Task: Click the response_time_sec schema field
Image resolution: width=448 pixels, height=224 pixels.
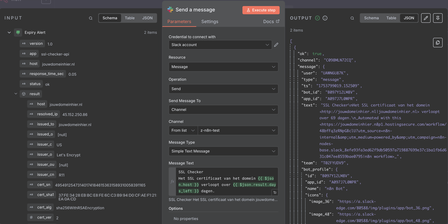Action: tap(43, 74)
